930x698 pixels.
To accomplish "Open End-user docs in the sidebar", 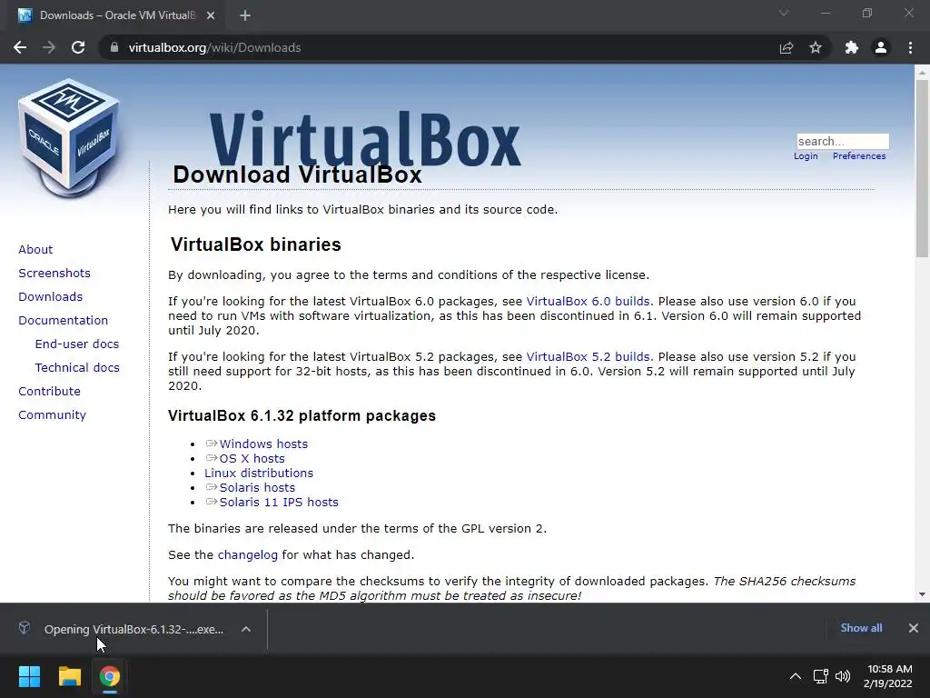I will pyautogui.click(x=77, y=344).
